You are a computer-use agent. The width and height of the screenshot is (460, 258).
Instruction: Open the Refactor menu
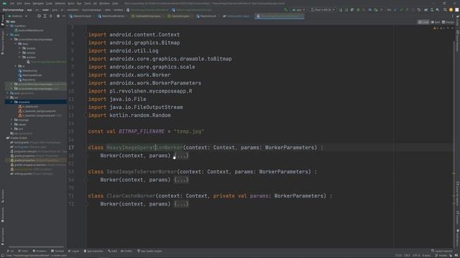60,4
